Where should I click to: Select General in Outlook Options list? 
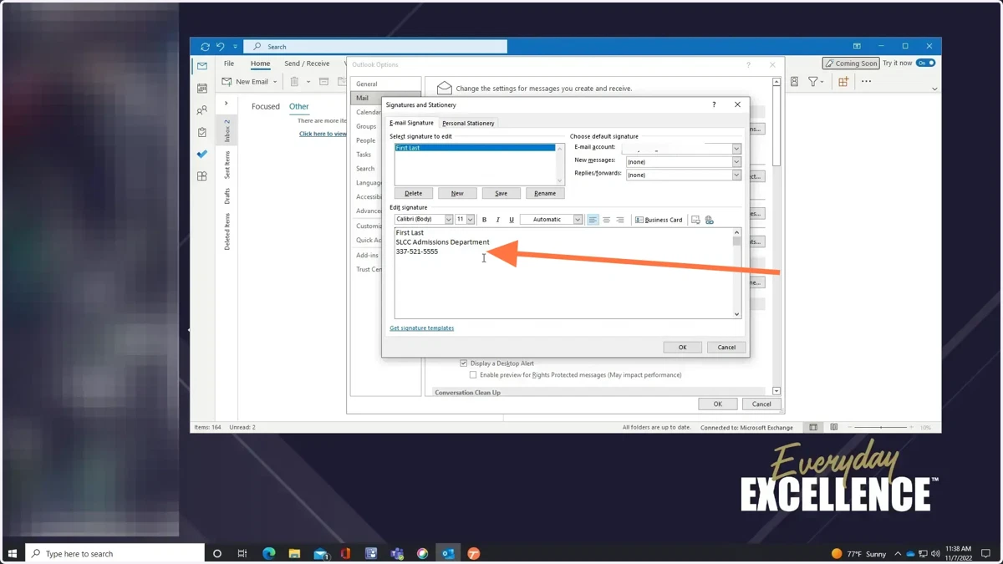[x=367, y=84]
